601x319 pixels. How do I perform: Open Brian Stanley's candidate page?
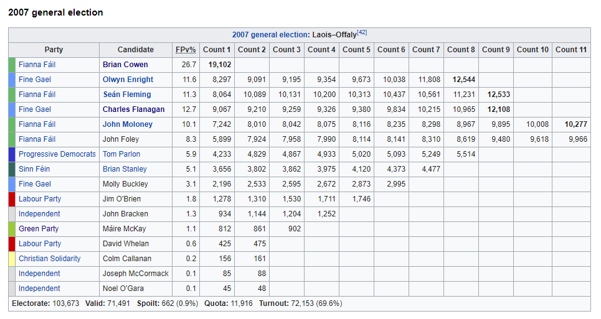tap(125, 169)
